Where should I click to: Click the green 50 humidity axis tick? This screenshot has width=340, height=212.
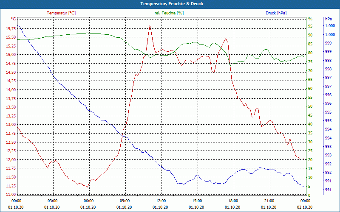310,106
